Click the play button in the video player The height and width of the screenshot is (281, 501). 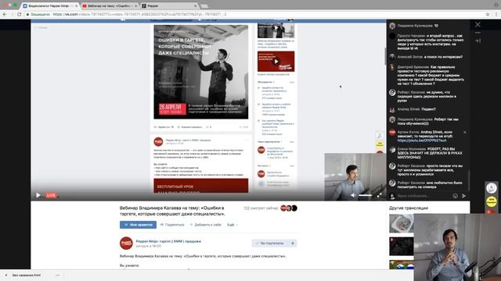38,195
